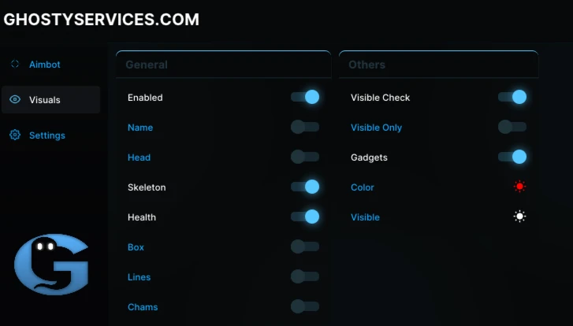Turn on the Lines toggle

coord(305,276)
